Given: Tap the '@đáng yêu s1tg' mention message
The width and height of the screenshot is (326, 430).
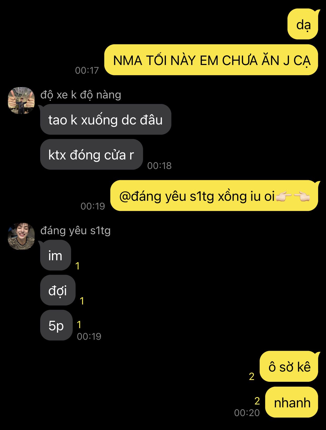Looking at the screenshot, I should tap(214, 196).
